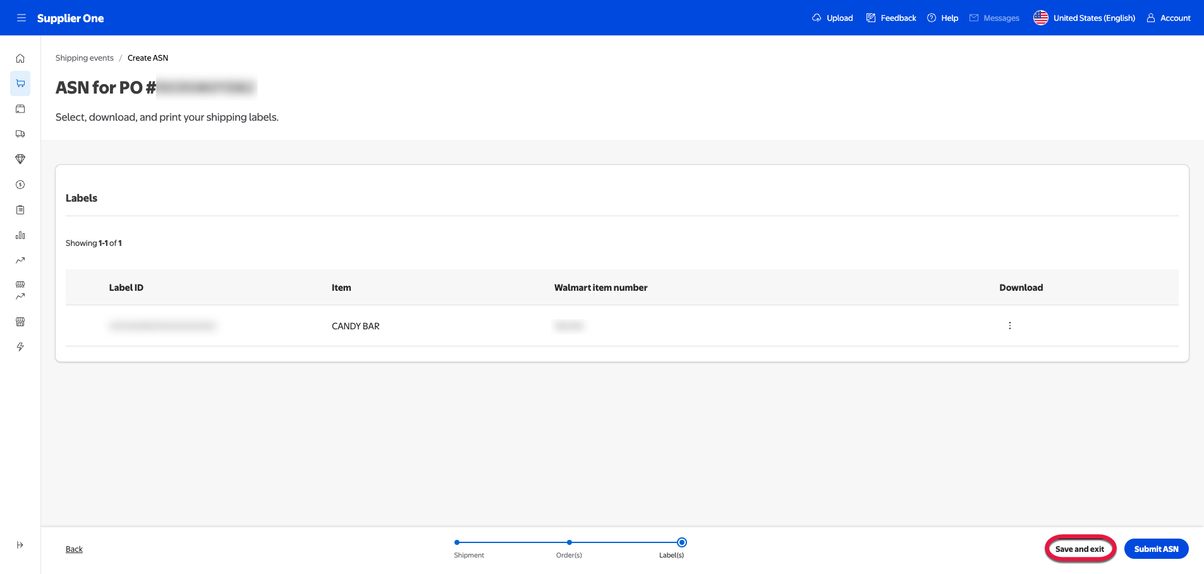This screenshot has width=1204, height=574.
Task: Click the Label ID column header
Action: tap(126, 288)
